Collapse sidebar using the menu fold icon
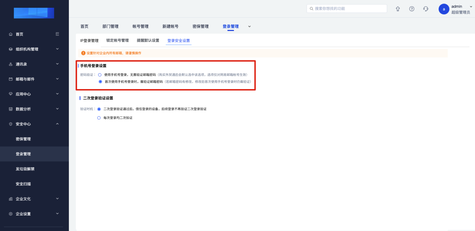 coord(57,34)
